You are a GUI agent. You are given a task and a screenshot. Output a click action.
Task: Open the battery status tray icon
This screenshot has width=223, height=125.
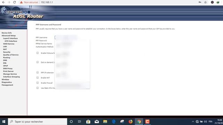click(201, 122)
